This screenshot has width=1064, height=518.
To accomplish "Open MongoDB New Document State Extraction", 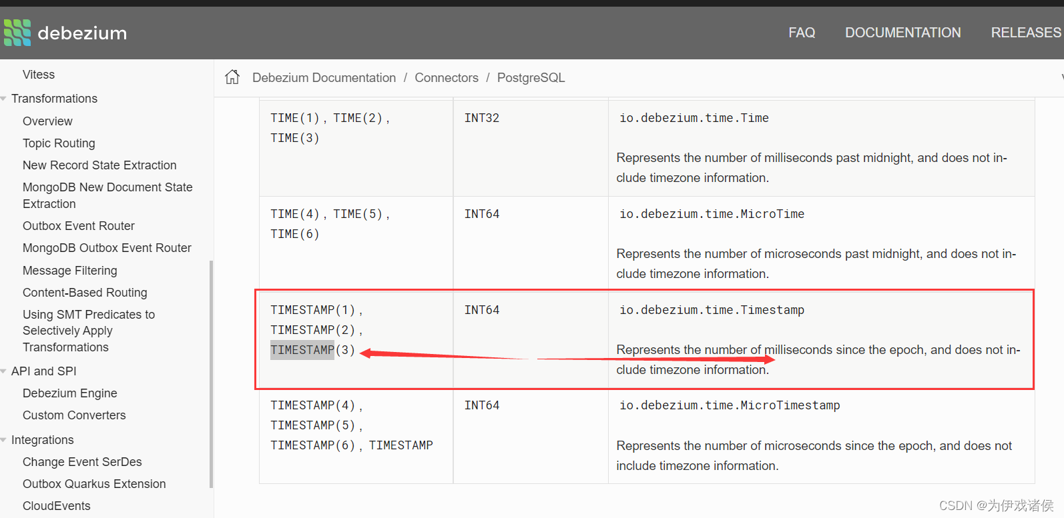I will click(x=107, y=195).
